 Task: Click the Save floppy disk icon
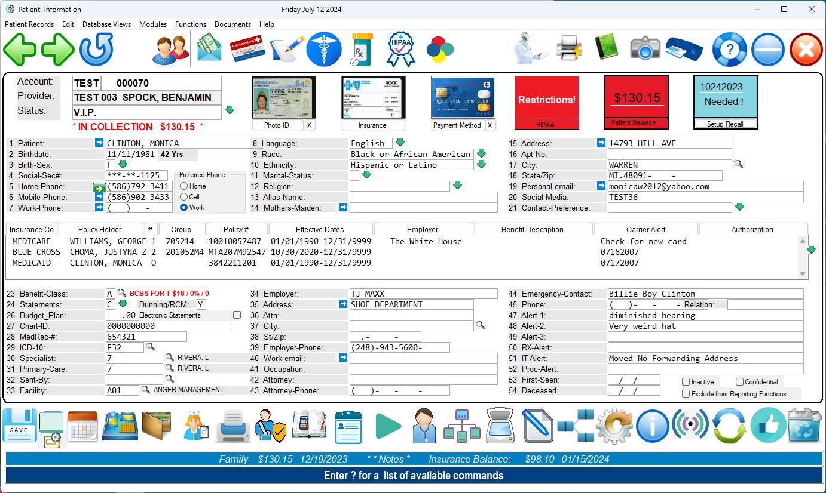pos(19,426)
